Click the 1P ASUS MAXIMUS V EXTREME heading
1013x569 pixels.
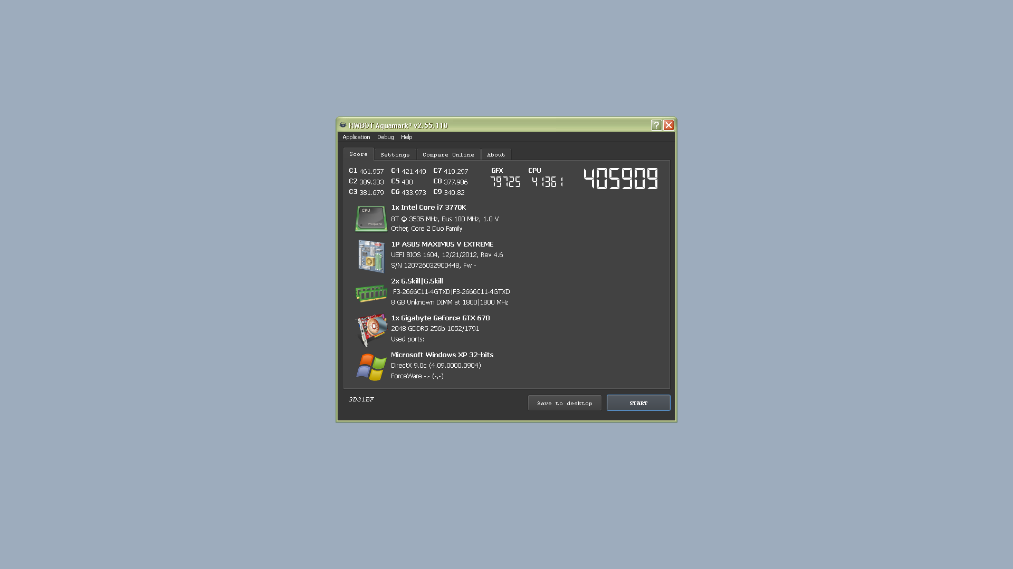tap(442, 244)
